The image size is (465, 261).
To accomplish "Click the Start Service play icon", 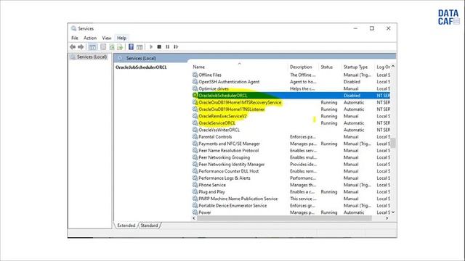I will click(151, 46).
